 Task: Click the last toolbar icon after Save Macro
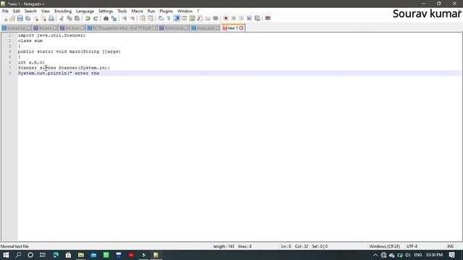268,18
